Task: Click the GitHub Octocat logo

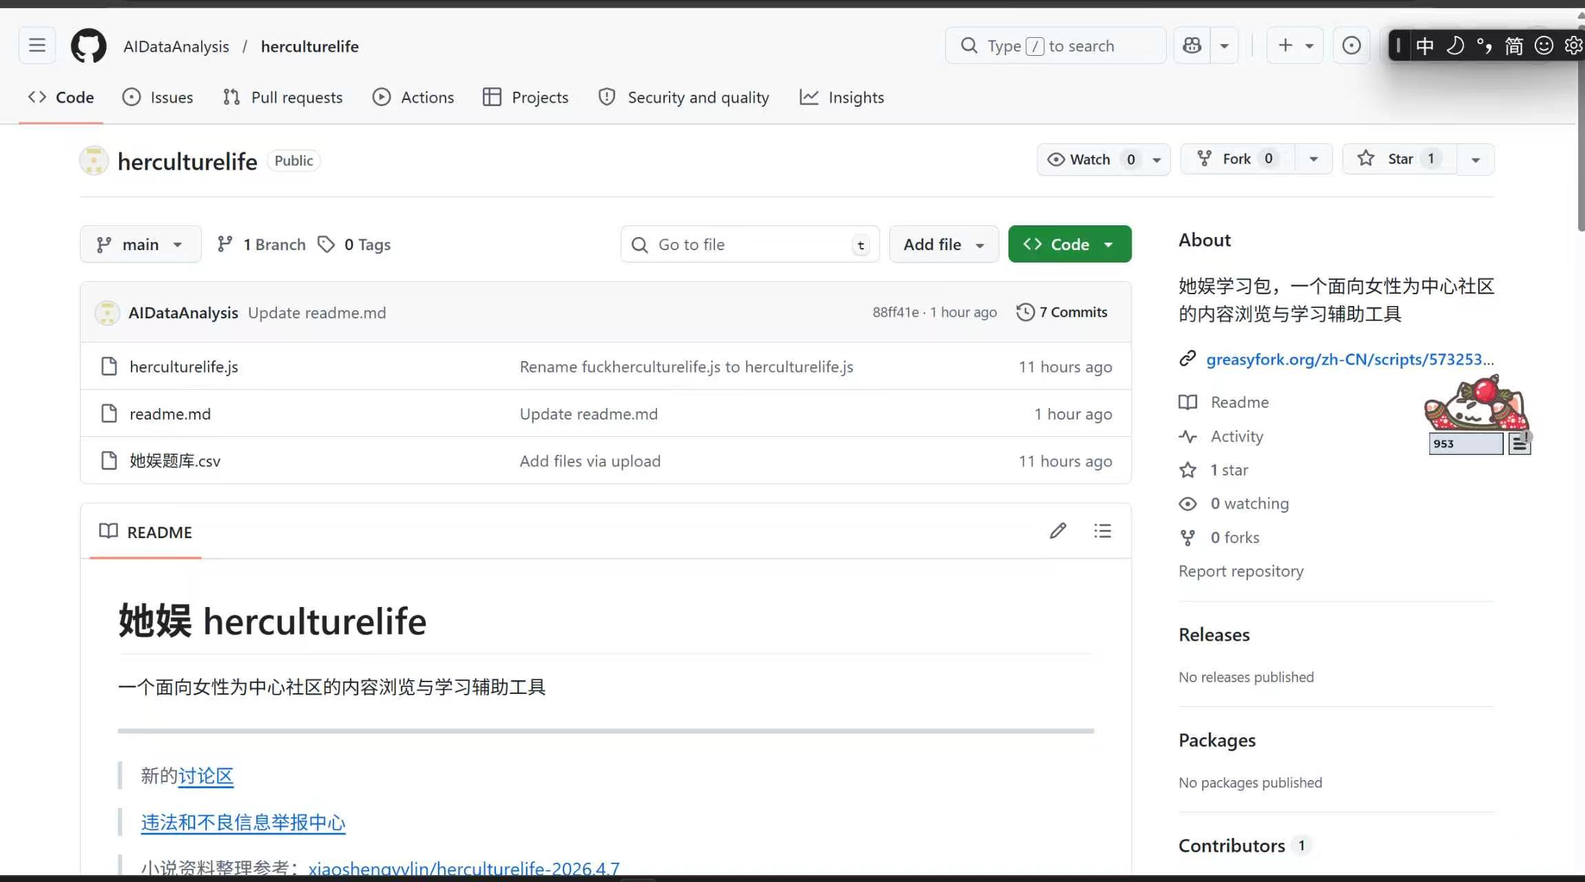Action: [89, 45]
